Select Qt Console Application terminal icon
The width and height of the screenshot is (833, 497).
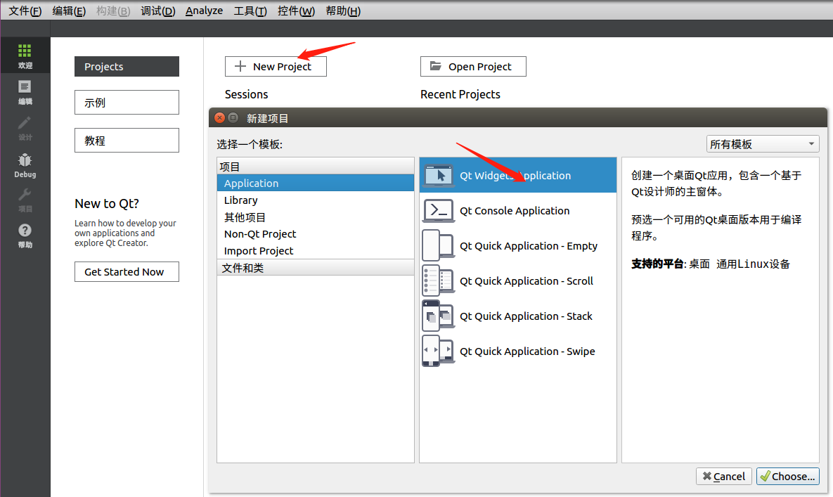pyautogui.click(x=438, y=211)
